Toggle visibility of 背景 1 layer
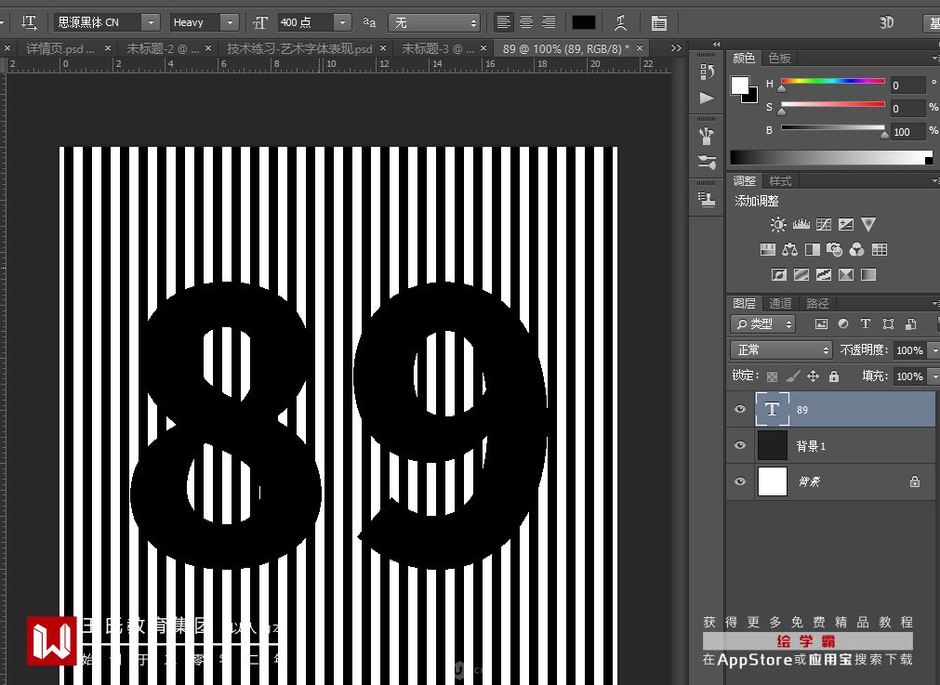940x685 pixels. (740, 446)
